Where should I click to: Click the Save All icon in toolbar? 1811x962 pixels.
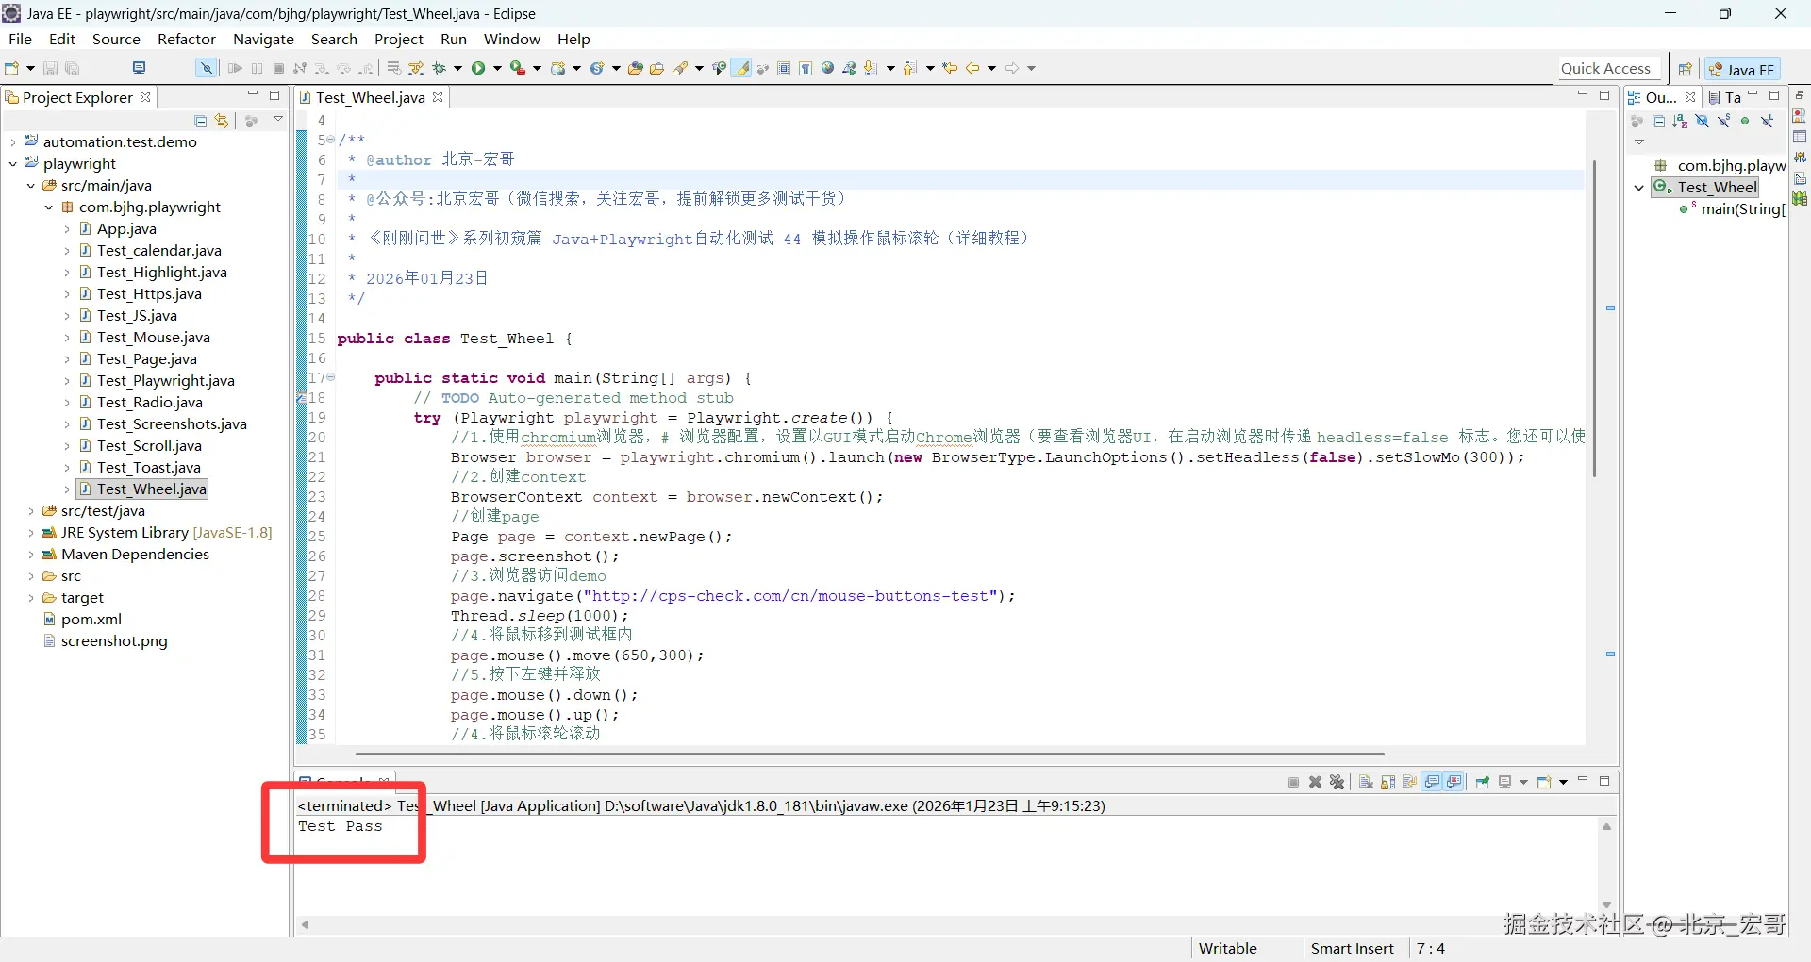point(73,68)
